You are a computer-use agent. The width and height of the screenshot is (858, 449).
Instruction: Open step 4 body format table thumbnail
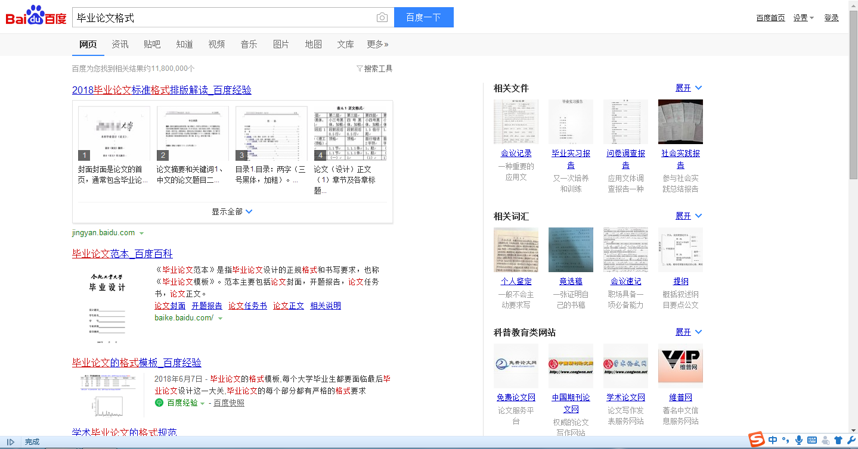pyautogui.click(x=350, y=134)
